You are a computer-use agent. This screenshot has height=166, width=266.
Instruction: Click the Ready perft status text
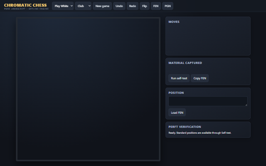coord(199,133)
